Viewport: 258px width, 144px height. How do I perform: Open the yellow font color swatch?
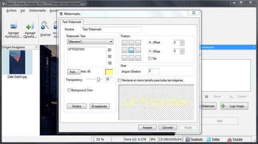coord(109,72)
